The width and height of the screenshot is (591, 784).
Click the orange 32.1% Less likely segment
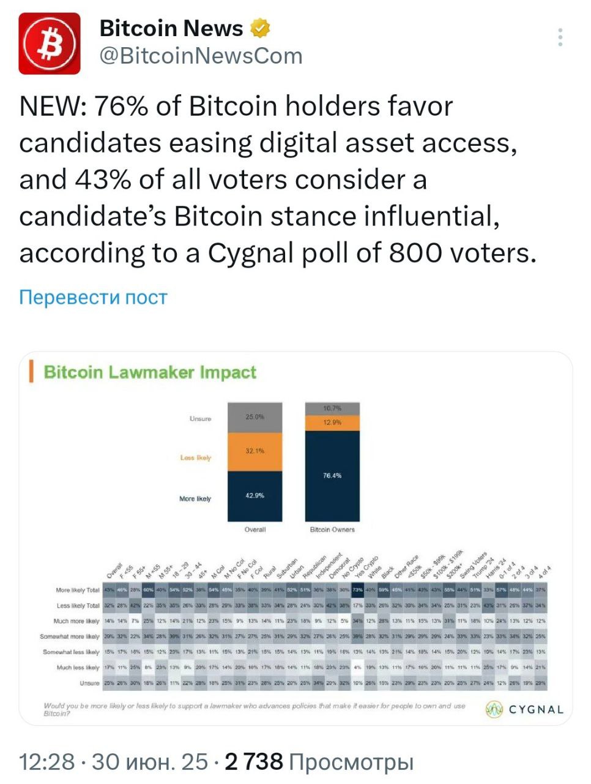[255, 451]
